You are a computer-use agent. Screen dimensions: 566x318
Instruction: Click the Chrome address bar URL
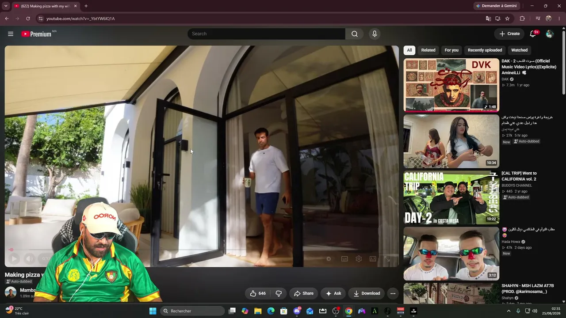80,19
